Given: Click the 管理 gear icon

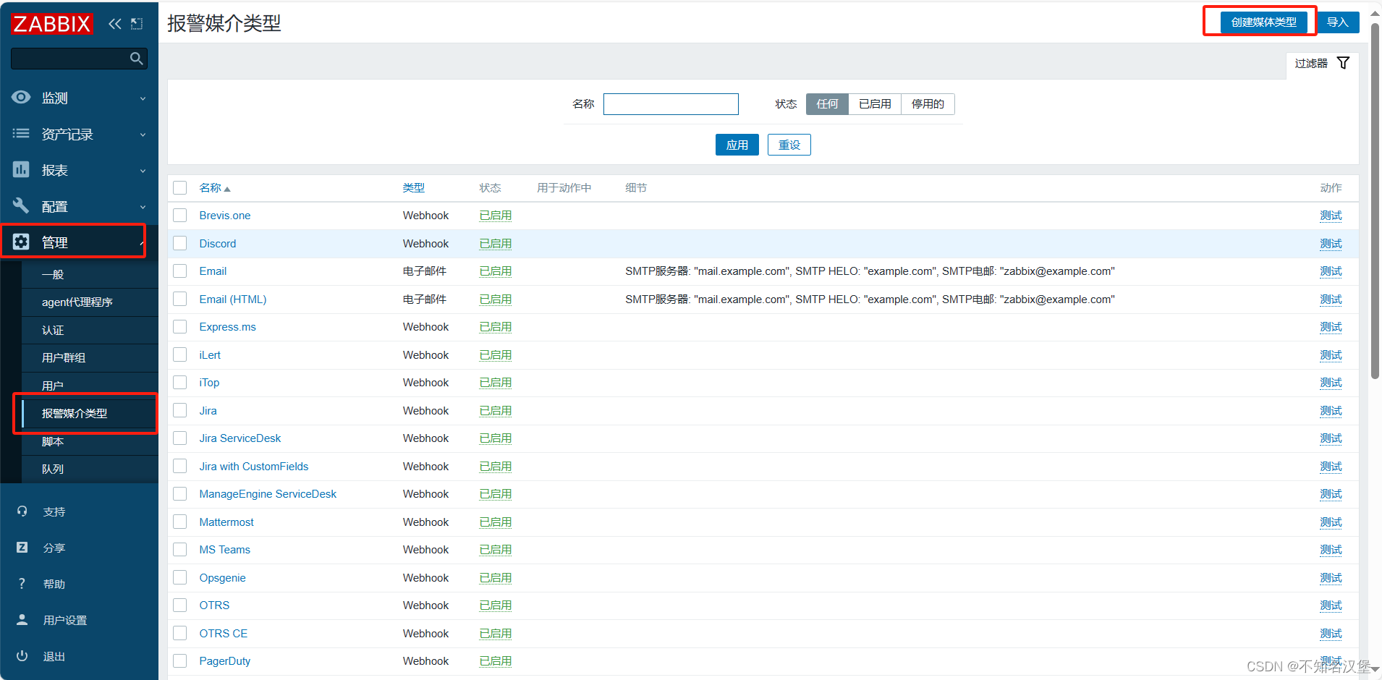Looking at the screenshot, I should pyautogui.click(x=22, y=242).
